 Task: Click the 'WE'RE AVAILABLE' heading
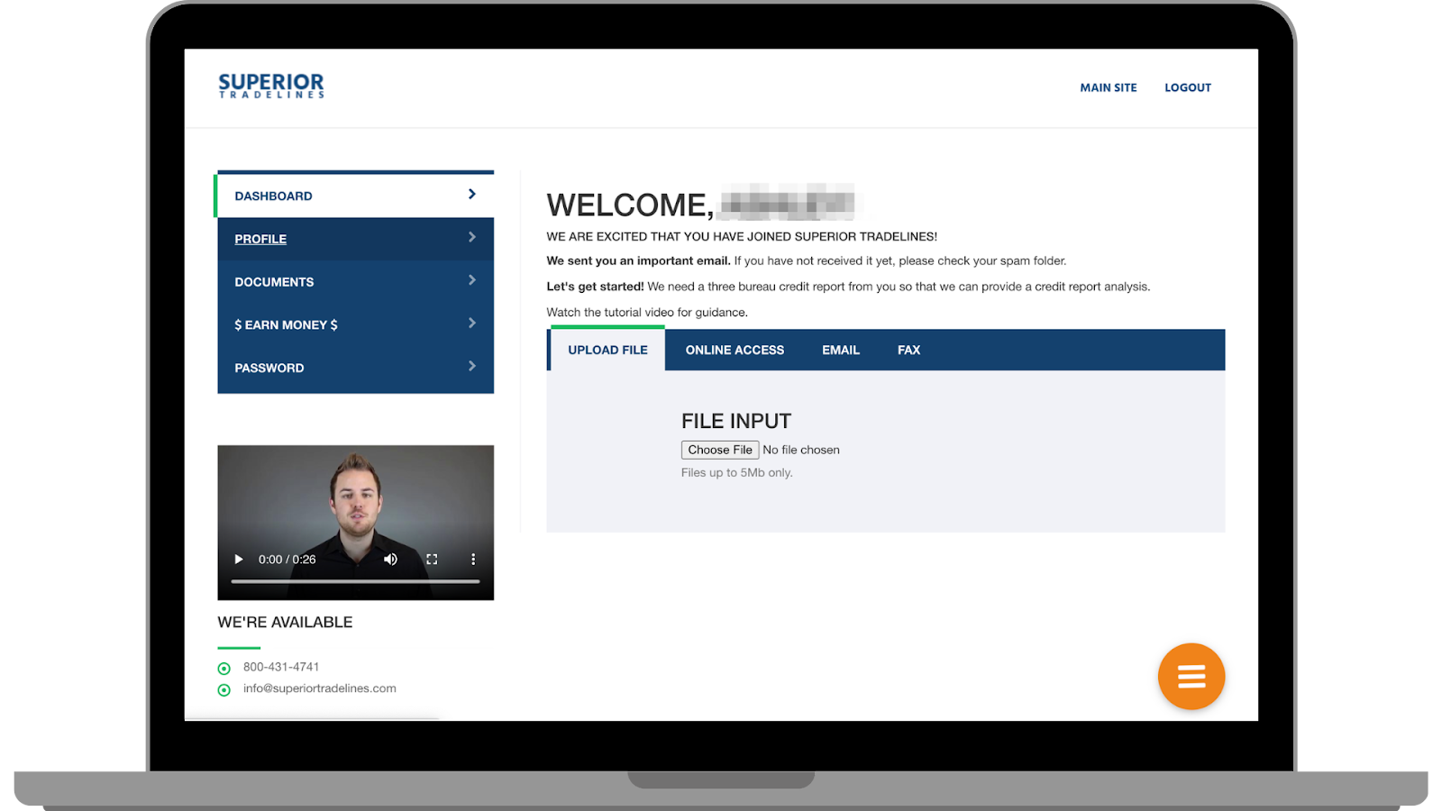click(x=285, y=622)
